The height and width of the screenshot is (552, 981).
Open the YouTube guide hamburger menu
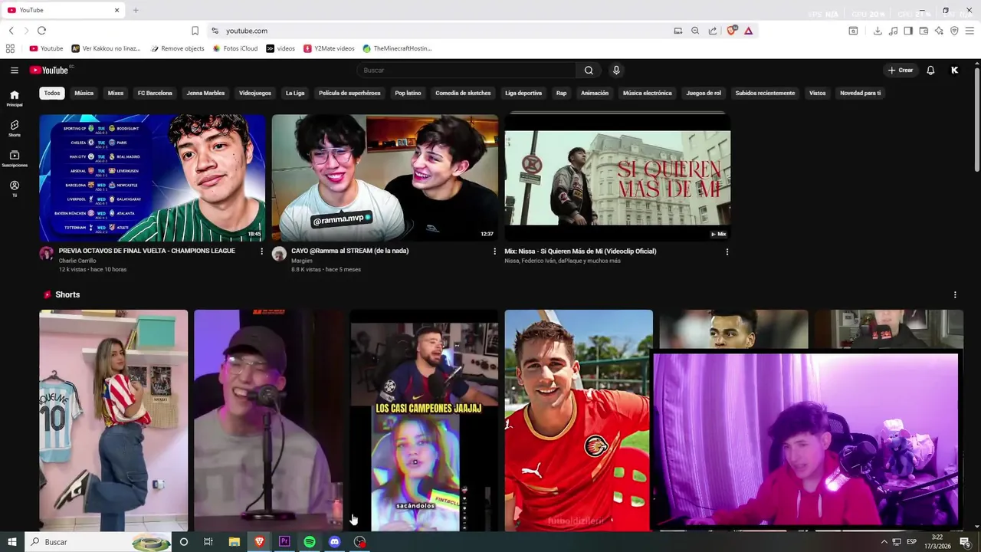14,70
